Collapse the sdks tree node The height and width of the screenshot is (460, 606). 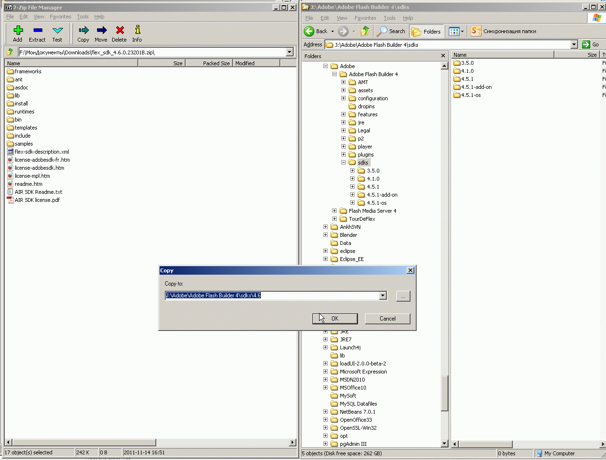(x=344, y=163)
